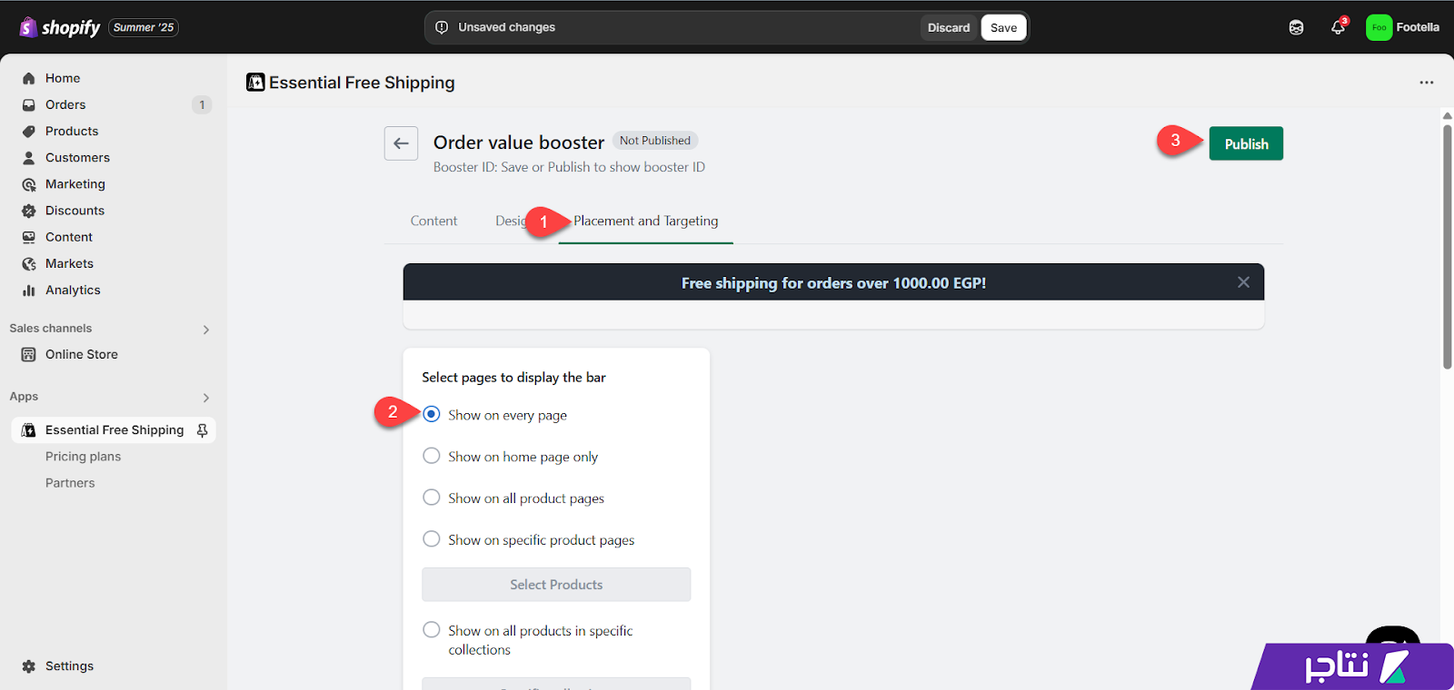Image resolution: width=1454 pixels, height=690 pixels.
Task: Click the green Publish button
Action: tap(1246, 143)
